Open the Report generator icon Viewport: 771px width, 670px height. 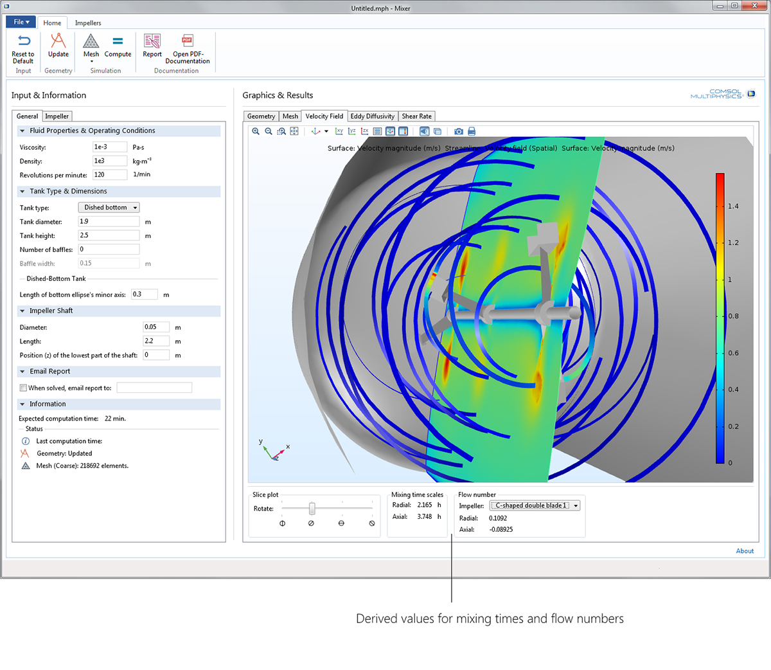point(152,44)
